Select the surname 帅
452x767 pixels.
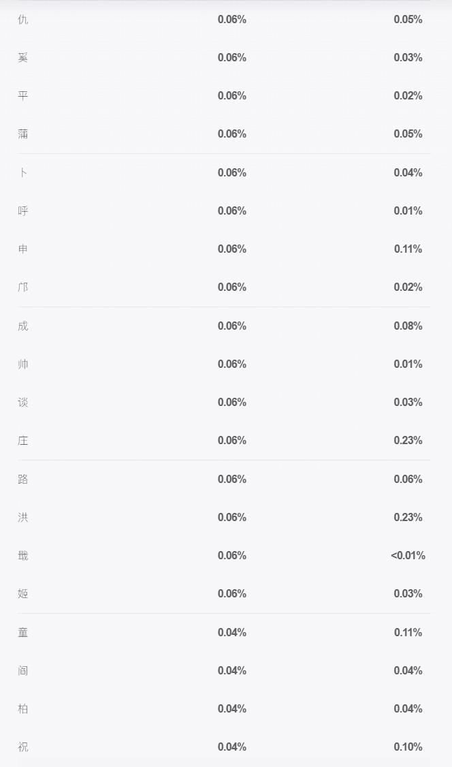(23, 364)
